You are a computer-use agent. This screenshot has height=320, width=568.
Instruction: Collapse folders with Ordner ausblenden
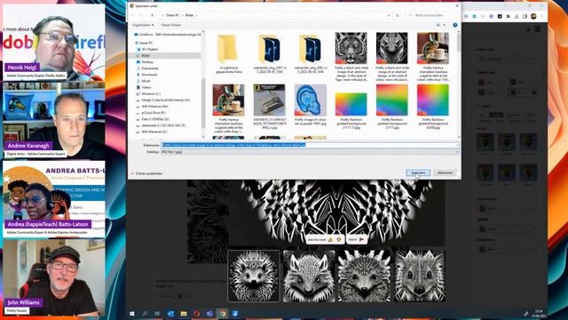point(146,174)
